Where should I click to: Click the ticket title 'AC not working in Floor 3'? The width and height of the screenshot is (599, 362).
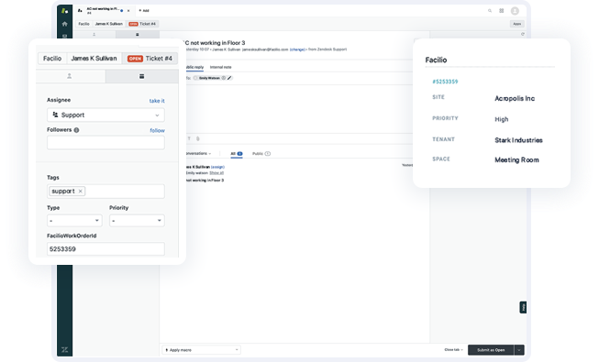tap(214, 43)
